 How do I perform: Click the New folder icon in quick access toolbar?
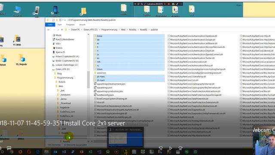pos(57,20)
